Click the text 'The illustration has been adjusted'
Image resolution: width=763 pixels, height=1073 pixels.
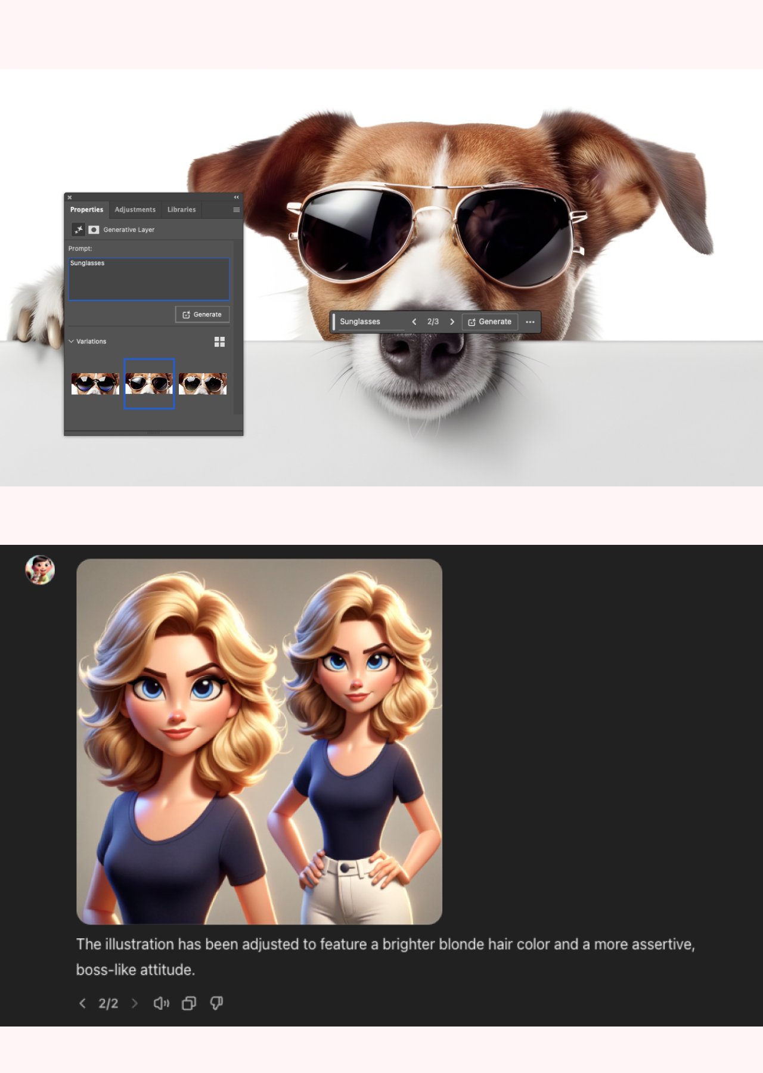pyautogui.click(x=187, y=944)
